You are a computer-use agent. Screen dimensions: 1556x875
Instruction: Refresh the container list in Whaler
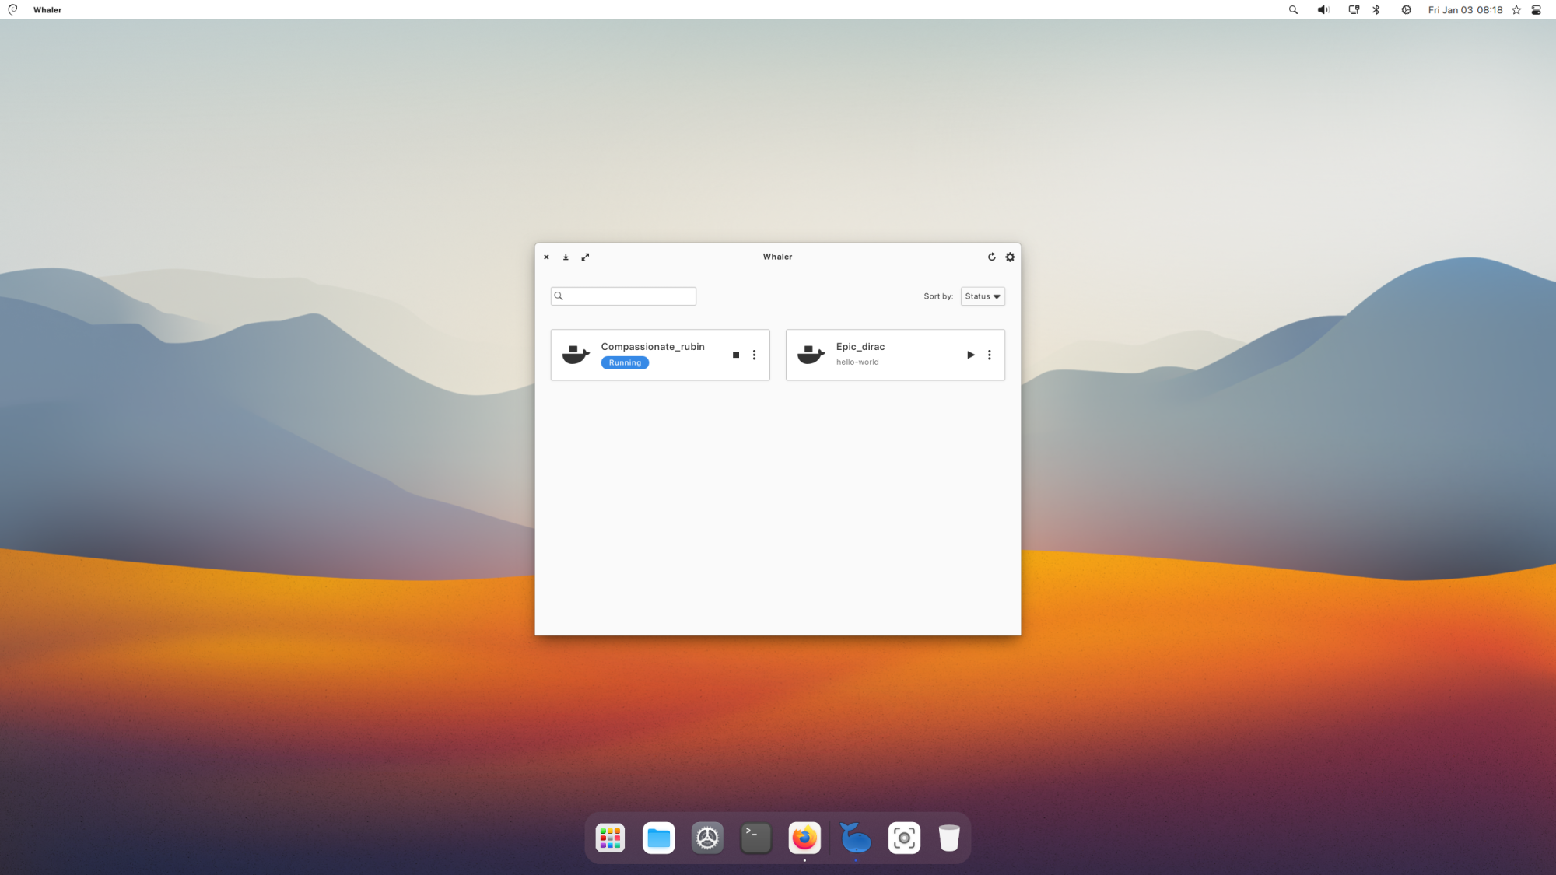tap(991, 257)
